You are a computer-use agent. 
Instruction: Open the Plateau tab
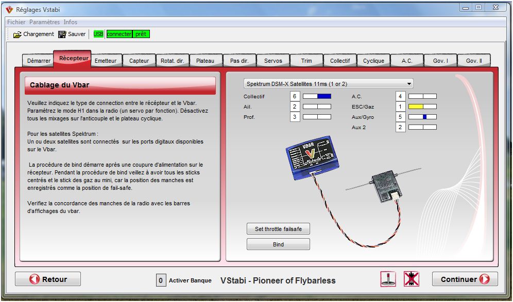coord(205,61)
